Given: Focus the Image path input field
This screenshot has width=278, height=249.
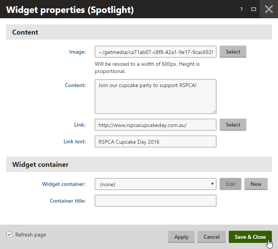Looking at the screenshot, I should coord(155,52).
